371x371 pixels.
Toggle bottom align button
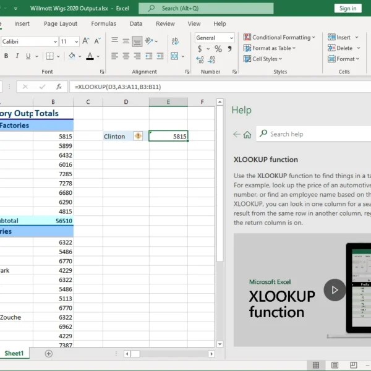point(137,41)
